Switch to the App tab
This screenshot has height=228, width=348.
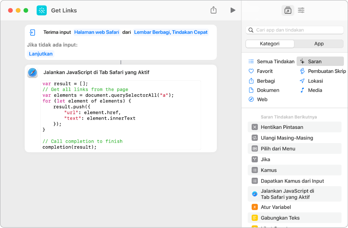pyautogui.click(x=319, y=44)
